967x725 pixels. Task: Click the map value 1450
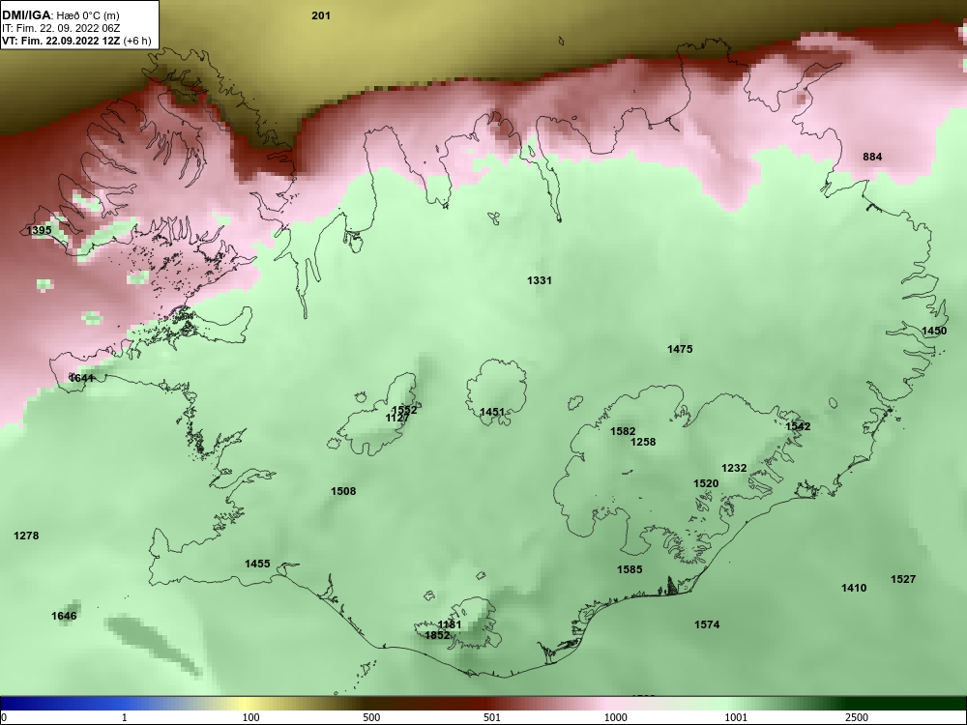(934, 331)
